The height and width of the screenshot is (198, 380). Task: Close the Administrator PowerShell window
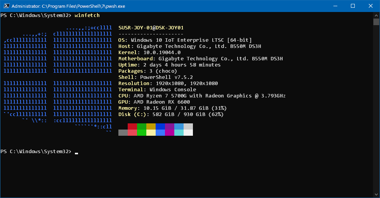click(x=371, y=6)
